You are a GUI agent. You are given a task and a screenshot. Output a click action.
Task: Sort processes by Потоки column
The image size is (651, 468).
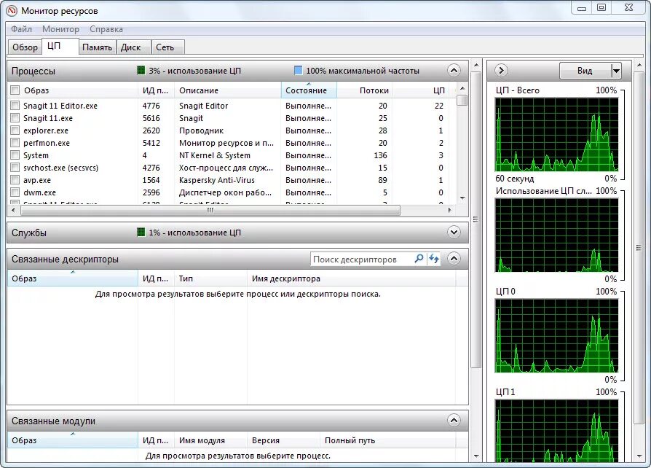click(x=365, y=90)
